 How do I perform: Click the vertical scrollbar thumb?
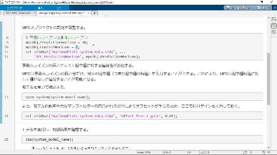click(268, 79)
